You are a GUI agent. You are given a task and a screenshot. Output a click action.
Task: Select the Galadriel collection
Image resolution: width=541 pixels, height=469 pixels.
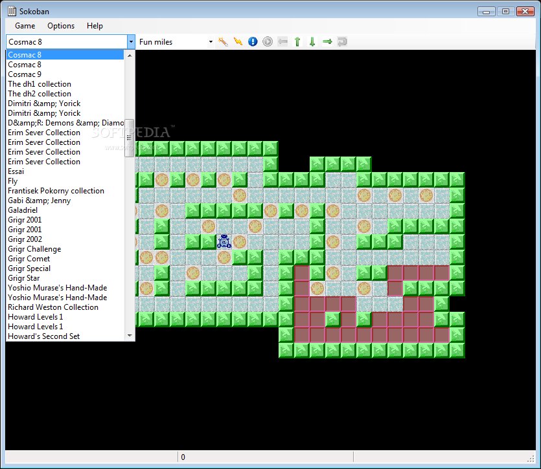click(x=65, y=210)
